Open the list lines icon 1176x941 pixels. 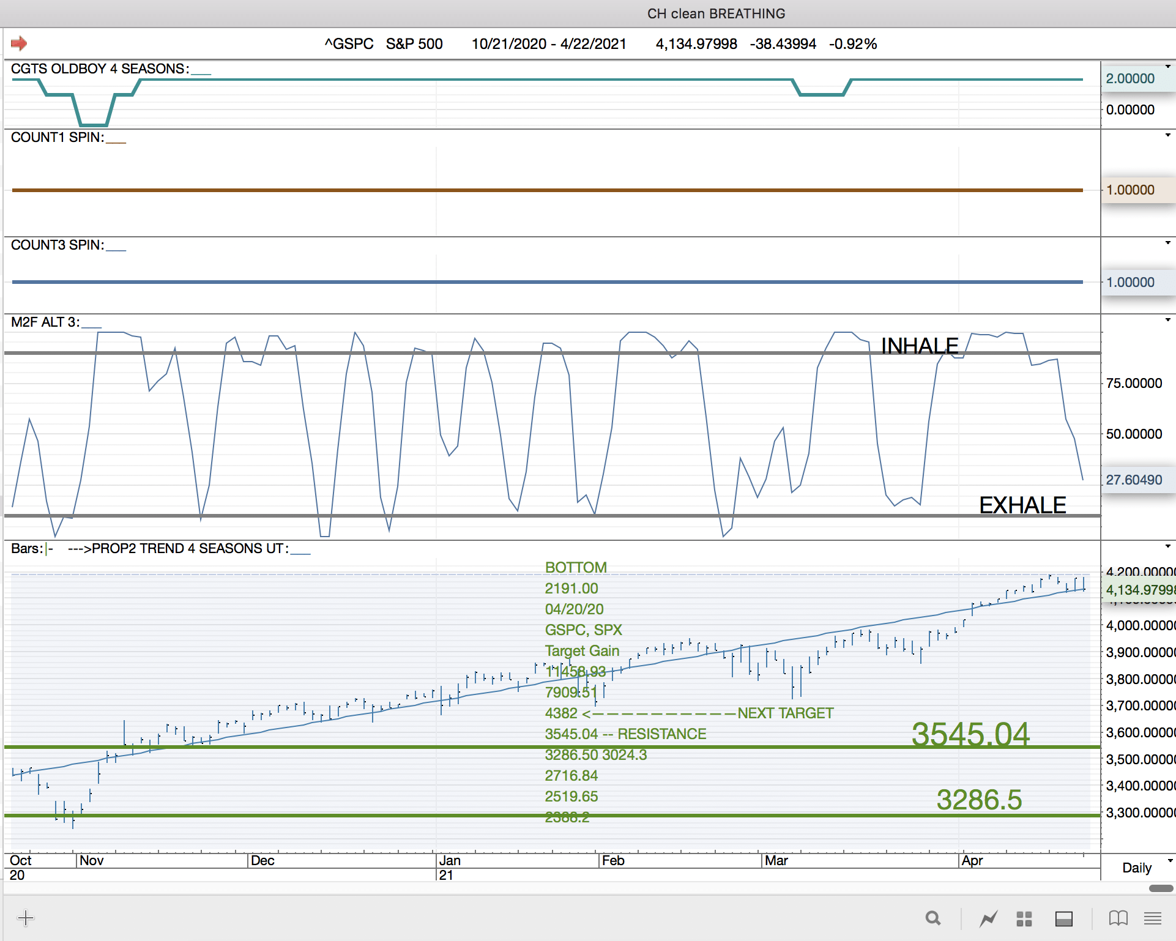pyautogui.click(x=1153, y=918)
